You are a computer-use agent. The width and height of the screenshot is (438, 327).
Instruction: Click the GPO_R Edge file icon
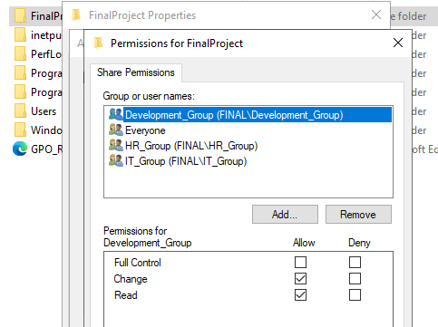coord(20,149)
